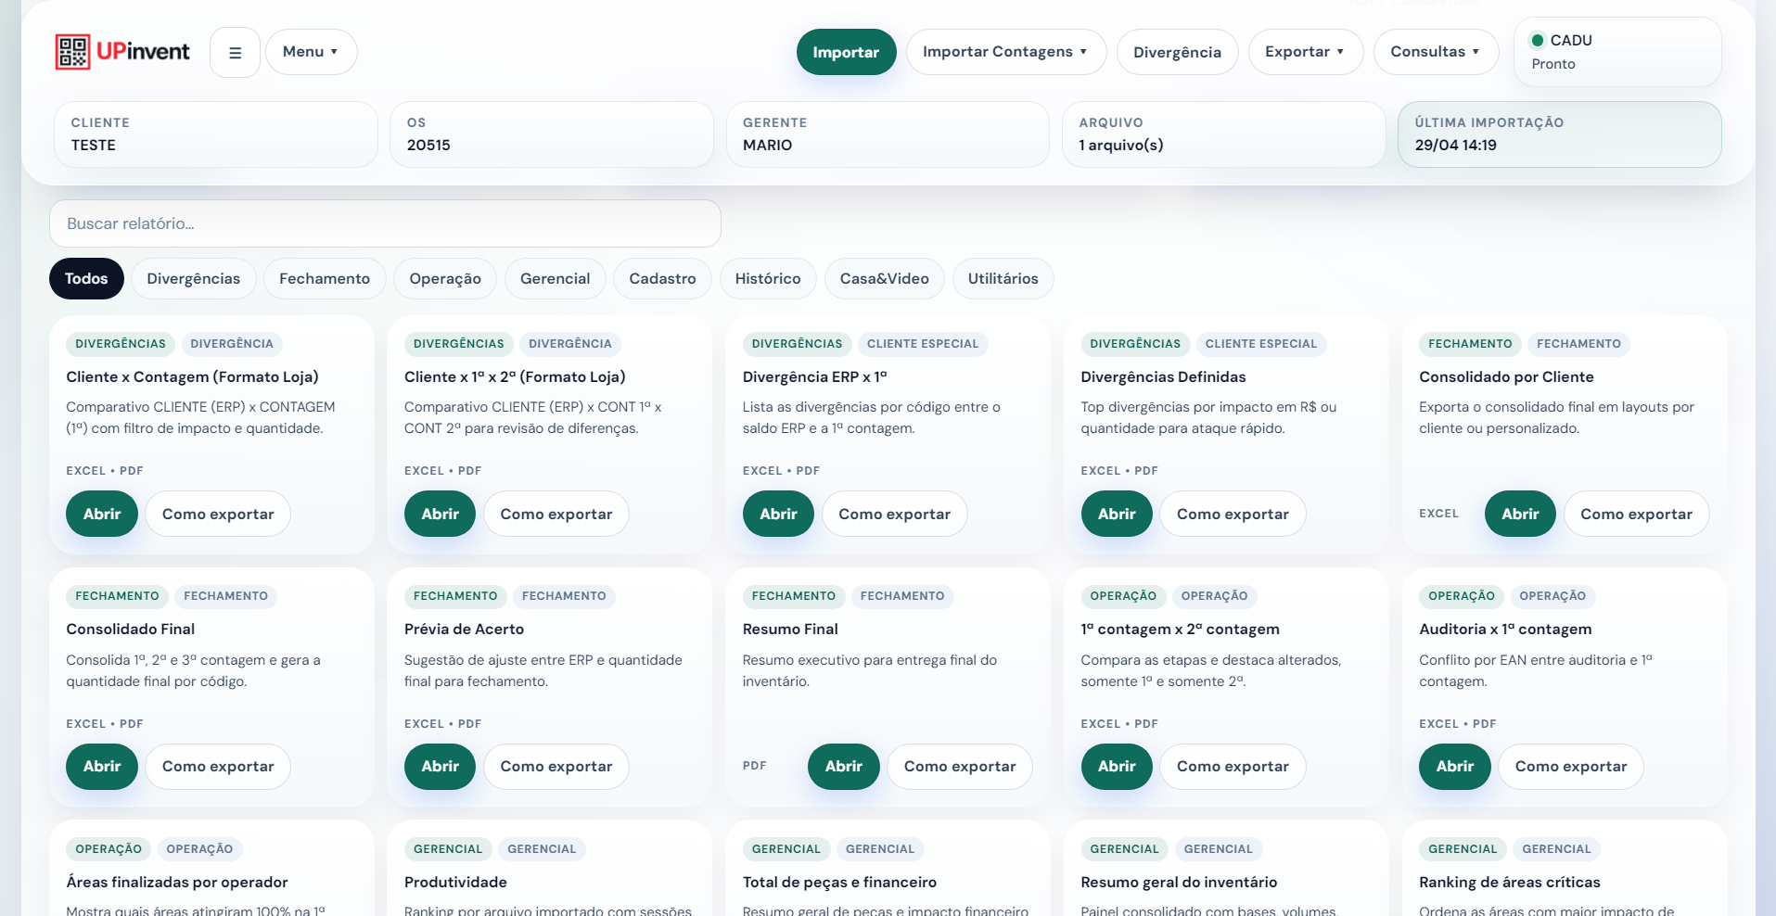Screen dimensions: 1776x916
Task: Click Ranking de áreas críticas title
Action: point(1510,882)
